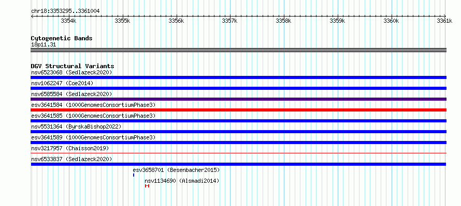Select the blue bar under nsv1062247
Image resolution: width=461 pixels, height=206 pixels.
[x=238, y=88]
